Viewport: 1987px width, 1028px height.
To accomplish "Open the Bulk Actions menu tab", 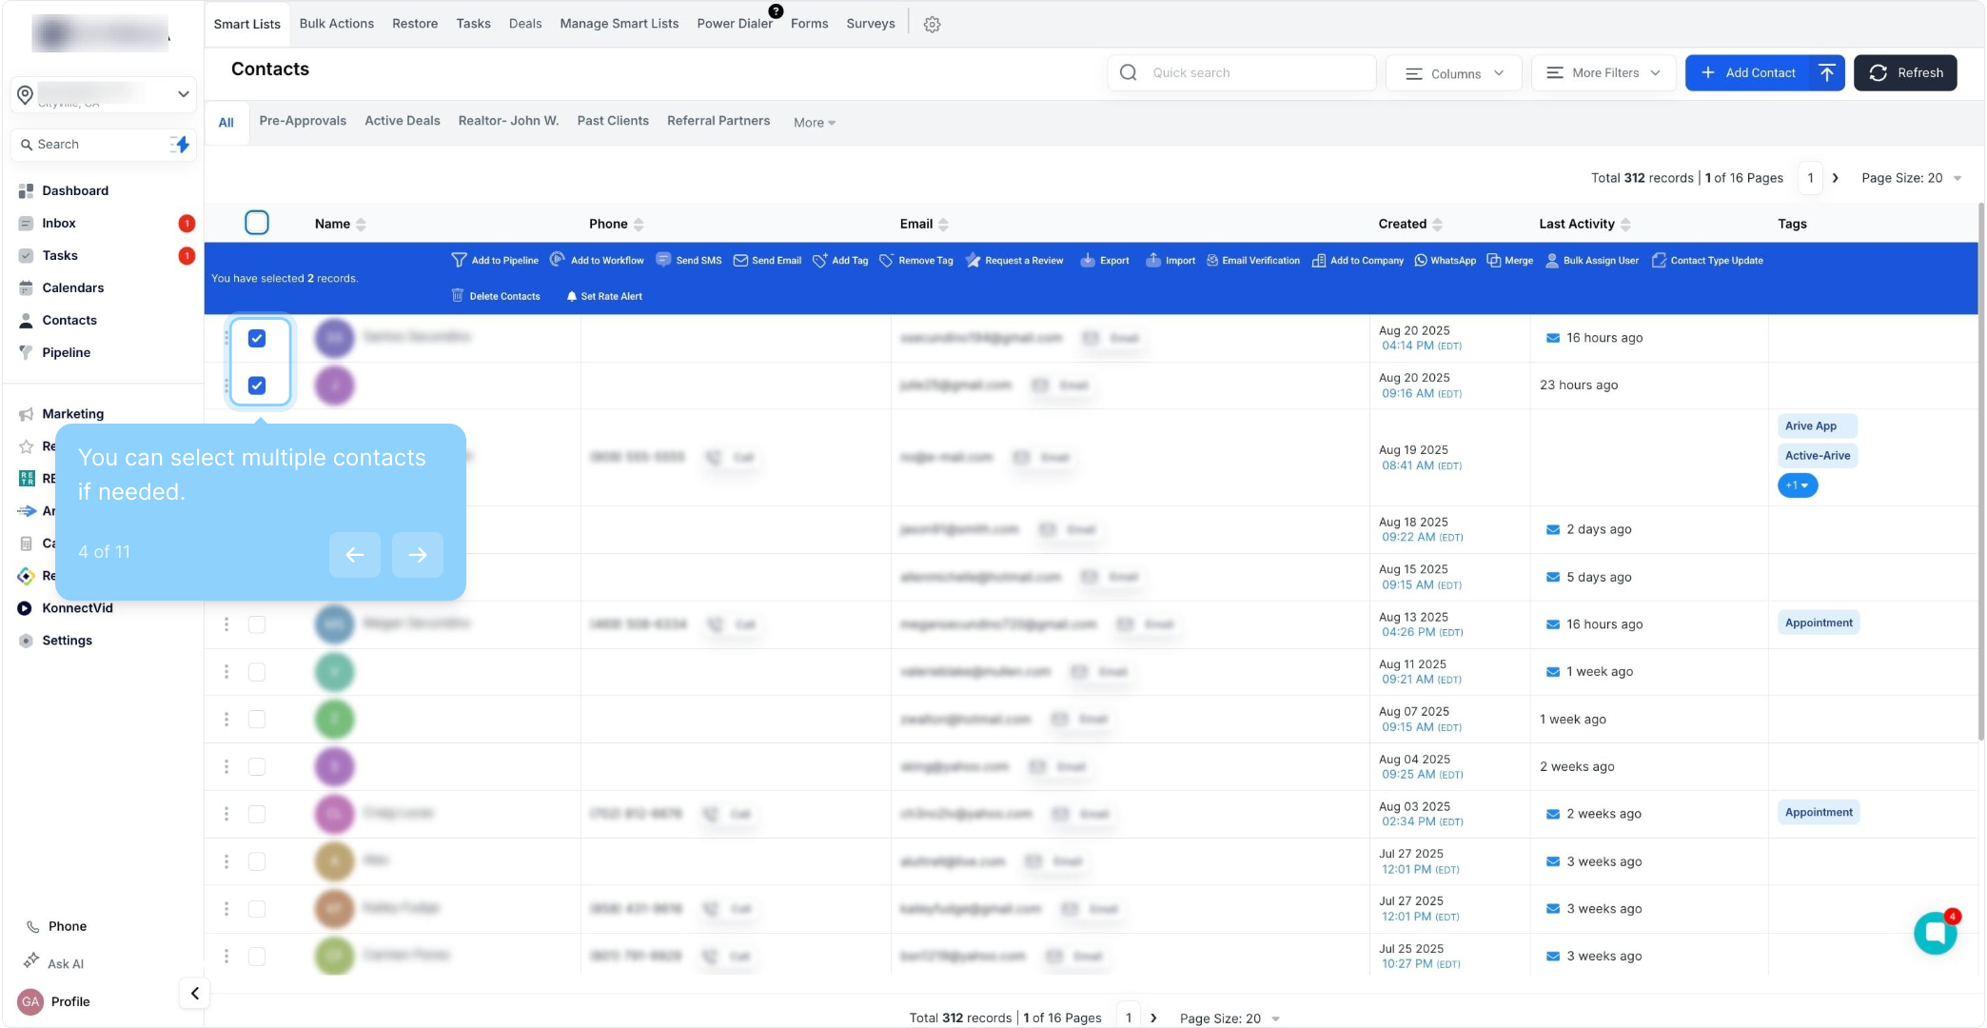I will tap(336, 24).
